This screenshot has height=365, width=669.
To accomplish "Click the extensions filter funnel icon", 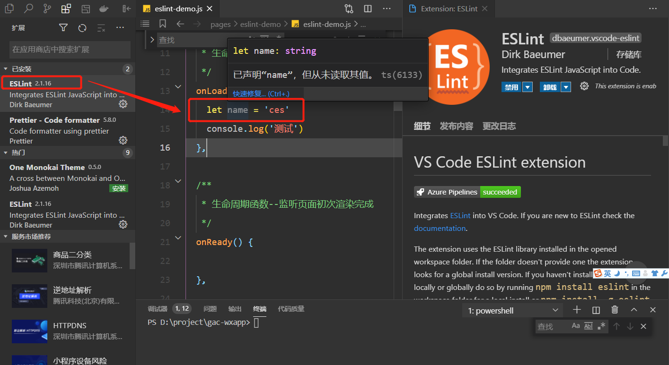I will coord(63,28).
